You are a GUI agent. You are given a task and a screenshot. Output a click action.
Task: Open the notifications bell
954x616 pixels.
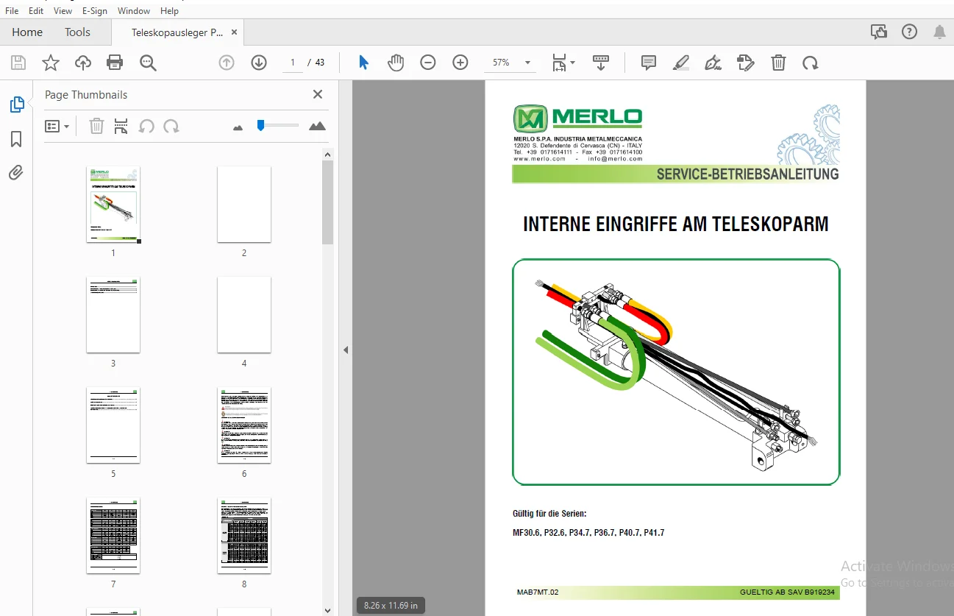tap(939, 32)
